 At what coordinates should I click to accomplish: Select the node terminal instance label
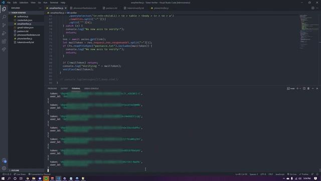pos(291,88)
